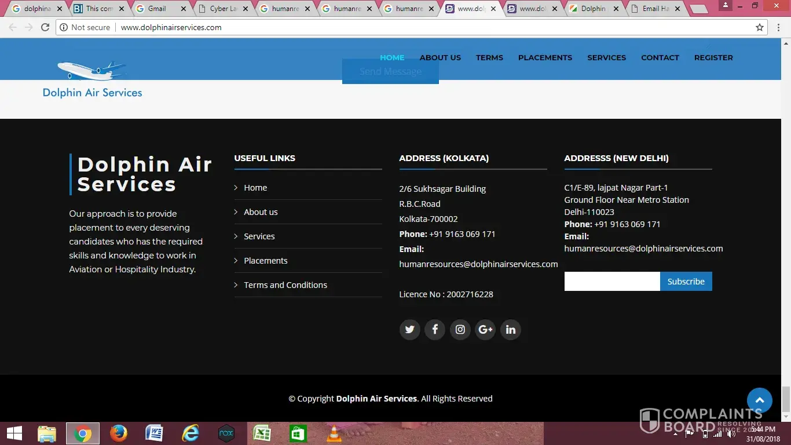Open File Explorer from the taskbar
The height and width of the screenshot is (445, 791).
click(47, 433)
